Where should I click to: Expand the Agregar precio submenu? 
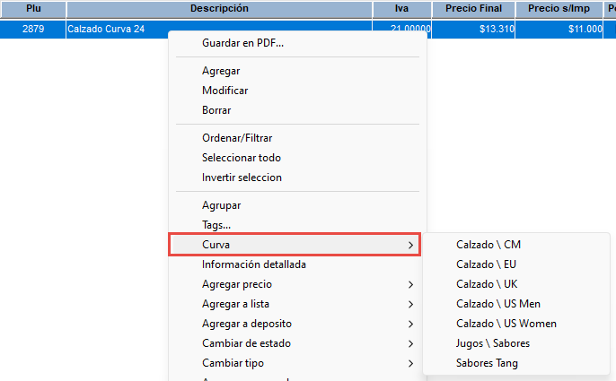coord(410,284)
